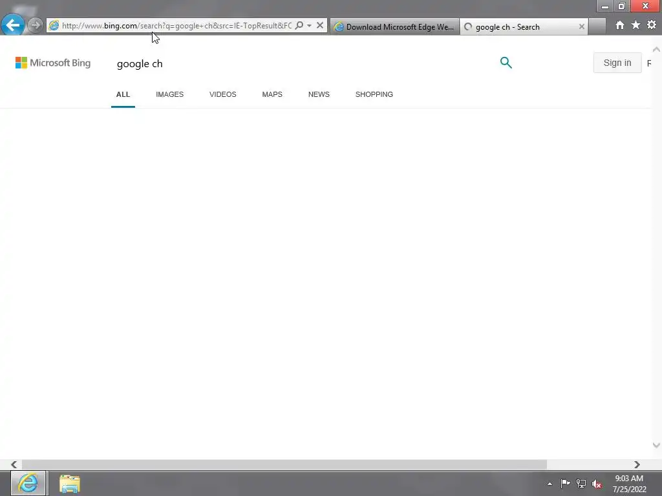Close the google ch - Search tab
662x496 pixels.
pos(581,26)
